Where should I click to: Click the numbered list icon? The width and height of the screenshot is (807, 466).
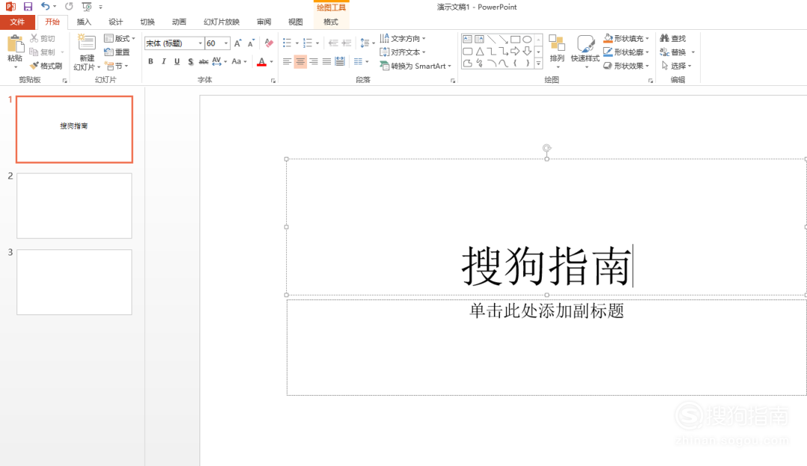coord(308,43)
